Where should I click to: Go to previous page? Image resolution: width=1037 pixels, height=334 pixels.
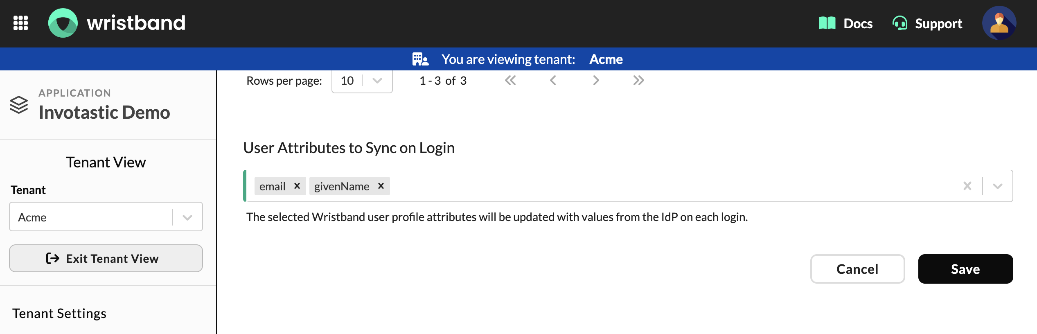coord(553,81)
